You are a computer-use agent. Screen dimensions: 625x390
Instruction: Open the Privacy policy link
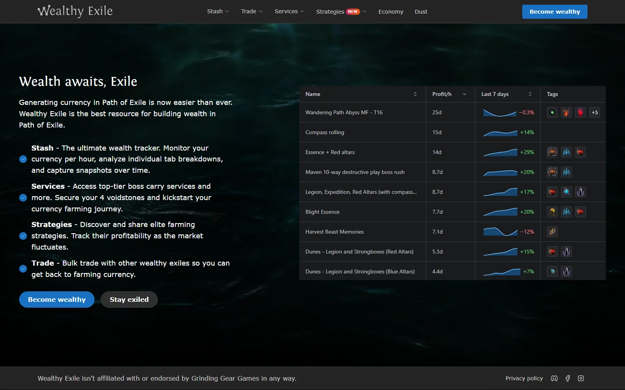[524, 378]
